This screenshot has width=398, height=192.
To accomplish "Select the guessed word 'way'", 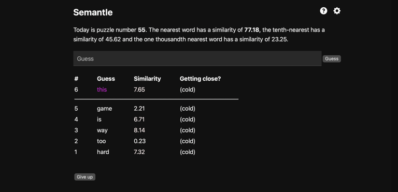I will point(102,130).
